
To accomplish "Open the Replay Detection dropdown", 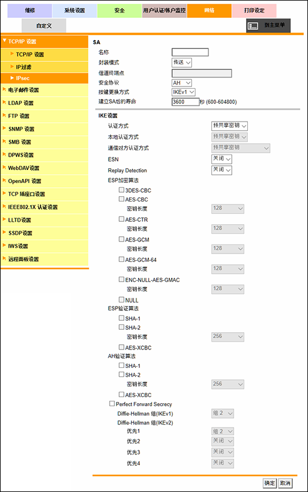I will [222, 170].
